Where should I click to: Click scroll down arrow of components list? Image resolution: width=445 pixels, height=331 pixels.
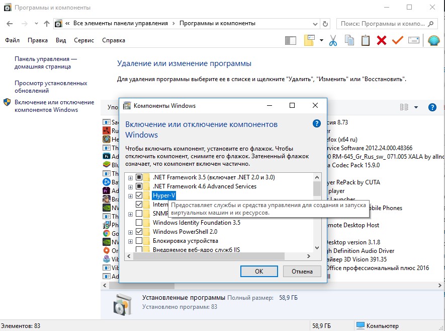coord(317,248)
